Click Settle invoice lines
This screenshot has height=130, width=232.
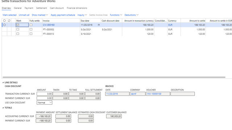pos(98,15)
